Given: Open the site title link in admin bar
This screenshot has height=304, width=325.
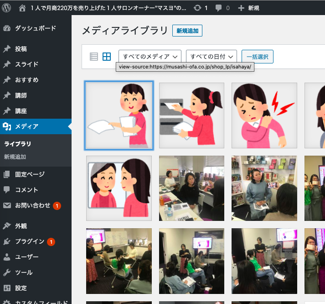Looking at the screenshot, I should point(108,8).
